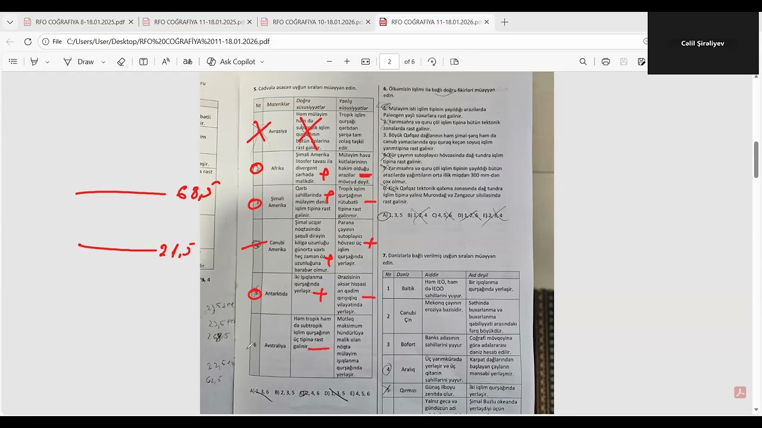Click the address bar file path
Screen dimensions: 762x428
coord(168,42)
